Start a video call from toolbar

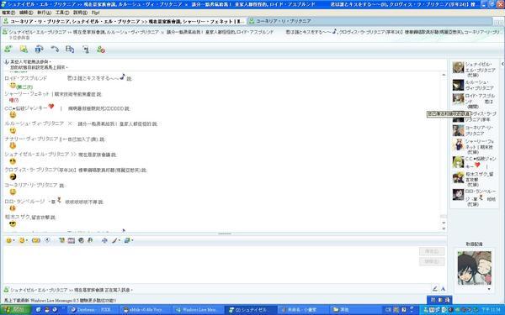click(x=39, y=50)
